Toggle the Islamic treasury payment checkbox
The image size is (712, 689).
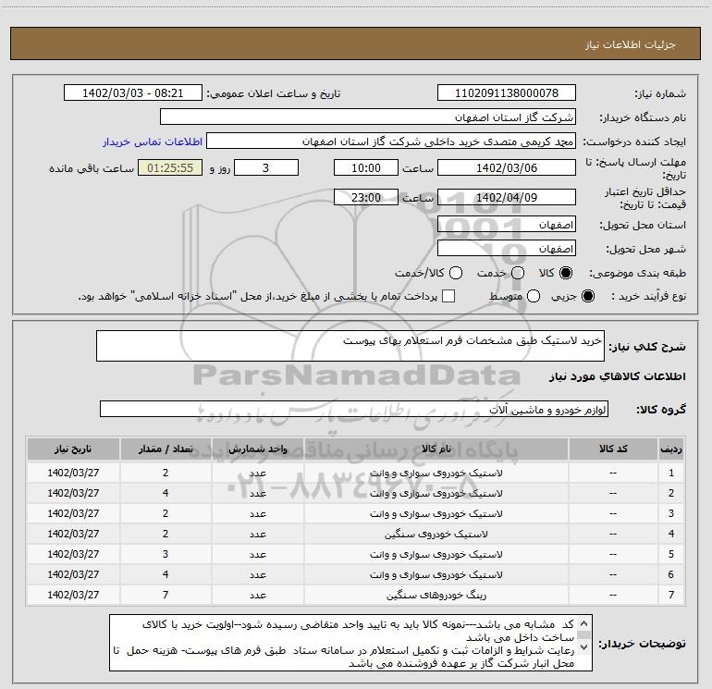448,296
